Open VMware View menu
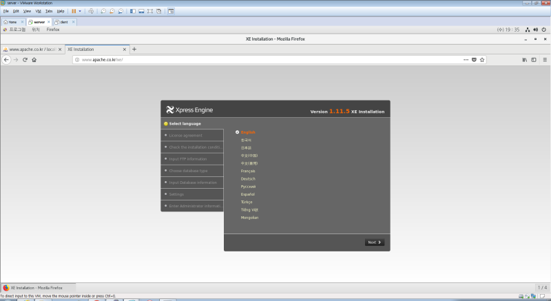 [x=27, y=11]
